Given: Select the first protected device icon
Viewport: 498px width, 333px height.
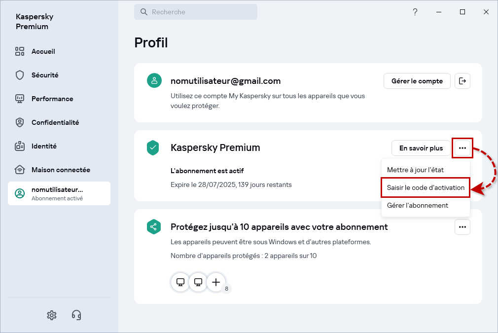Looking at the screenshot, I should point(180,282).
